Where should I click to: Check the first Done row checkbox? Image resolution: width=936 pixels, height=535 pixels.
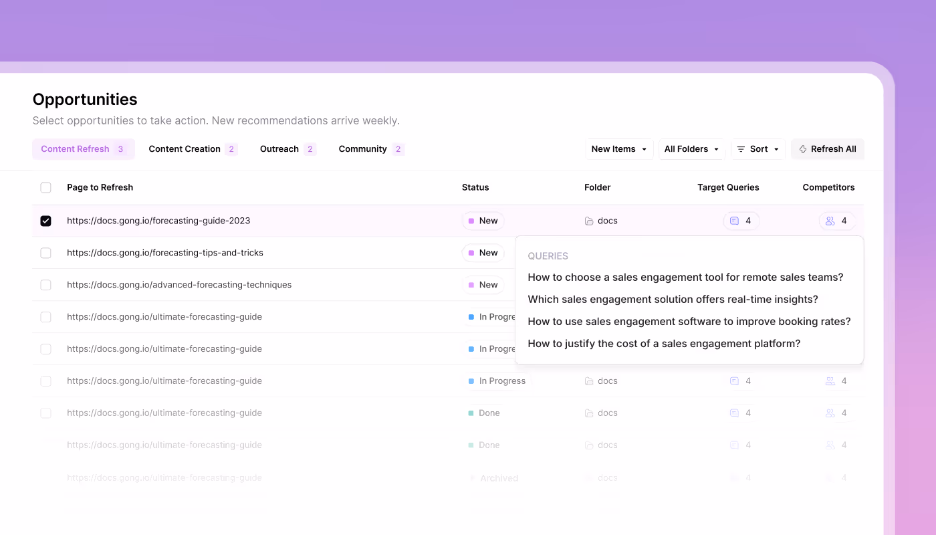pyautogui.click(x=45, y=413)
